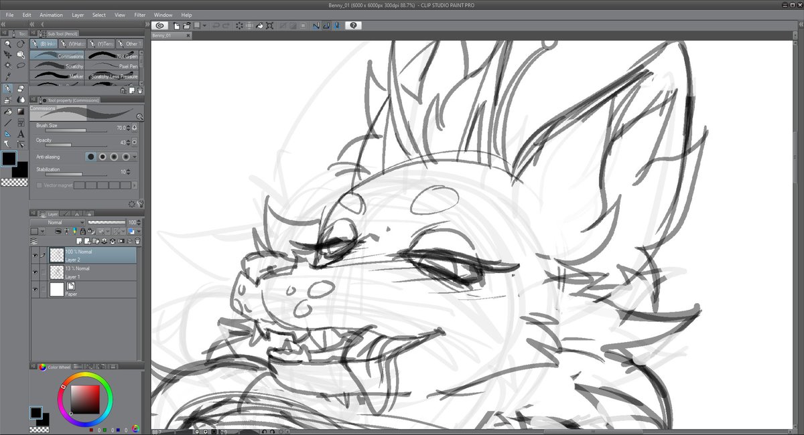Viewport: 804px width, 435px height.
Task: Select the Gradient tool
Action: 21,111
